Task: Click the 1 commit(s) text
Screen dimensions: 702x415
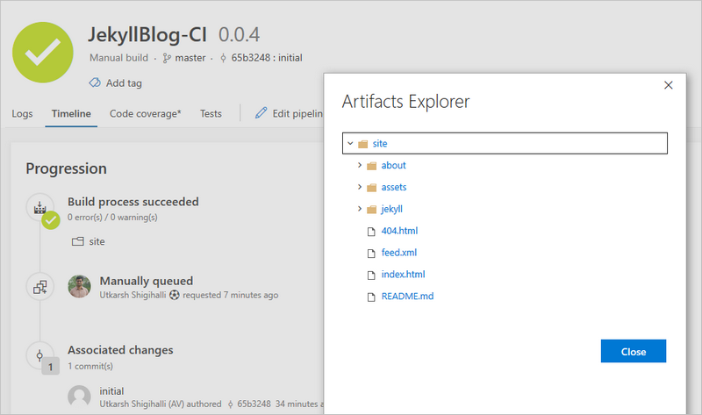Action: click(90, 366)
